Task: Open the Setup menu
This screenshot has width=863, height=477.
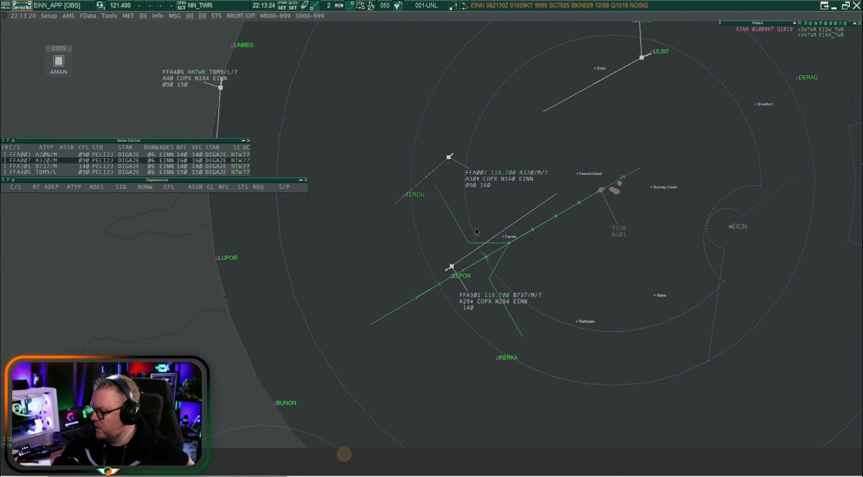Action: point(49,16)
